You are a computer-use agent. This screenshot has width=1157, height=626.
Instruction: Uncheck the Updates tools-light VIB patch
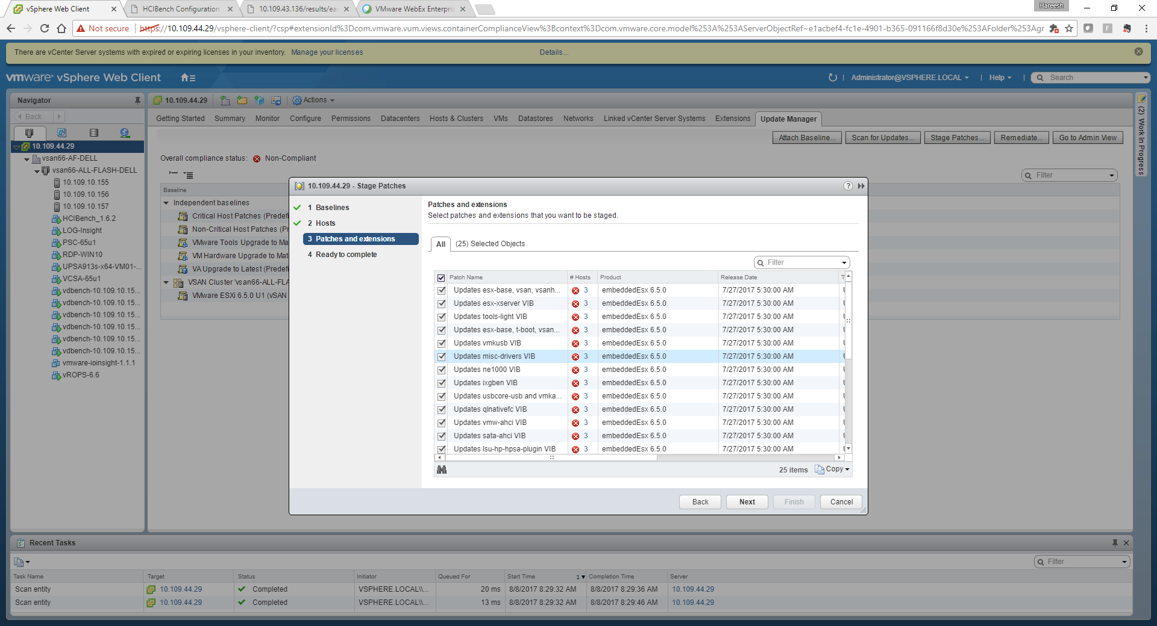pyautogui.click(x=442, y=317)
